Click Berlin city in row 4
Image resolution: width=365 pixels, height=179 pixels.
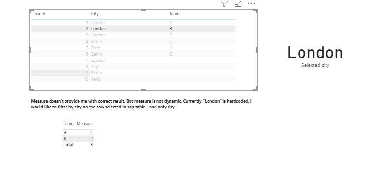pos(97,42)
